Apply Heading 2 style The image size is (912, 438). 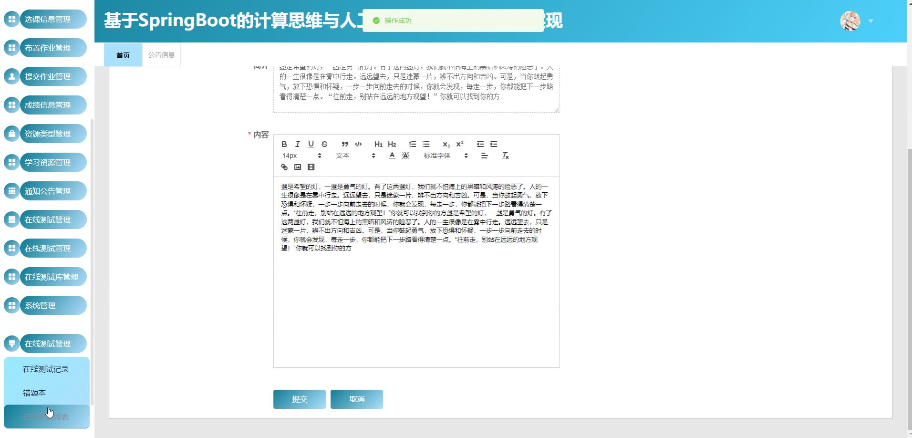[x=392, y=144]
